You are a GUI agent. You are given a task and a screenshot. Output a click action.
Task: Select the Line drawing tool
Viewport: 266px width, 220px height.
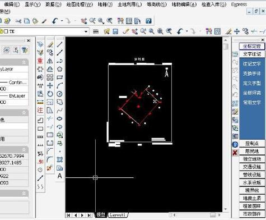59,44
